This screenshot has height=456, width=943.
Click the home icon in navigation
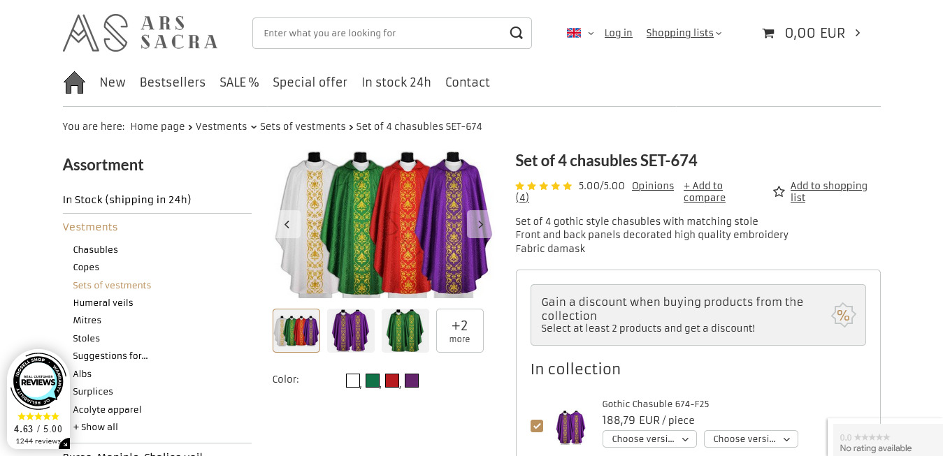pyautogui.click(x=74, y=82)
